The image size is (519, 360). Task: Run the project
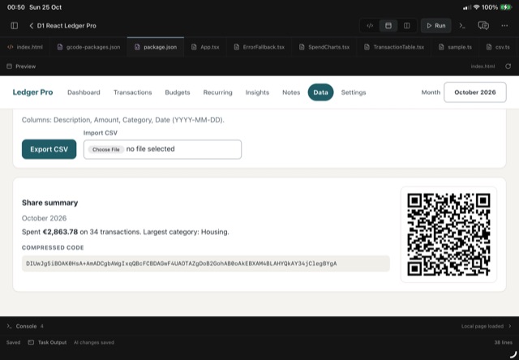(x=436, y=26)
